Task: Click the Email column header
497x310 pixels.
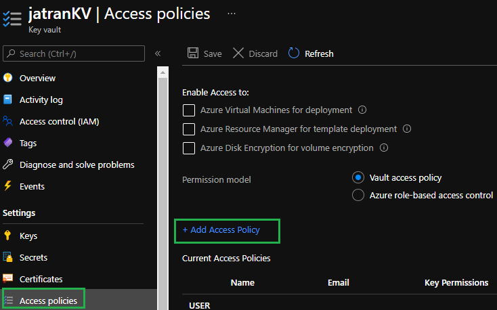Action: (338, 282)
